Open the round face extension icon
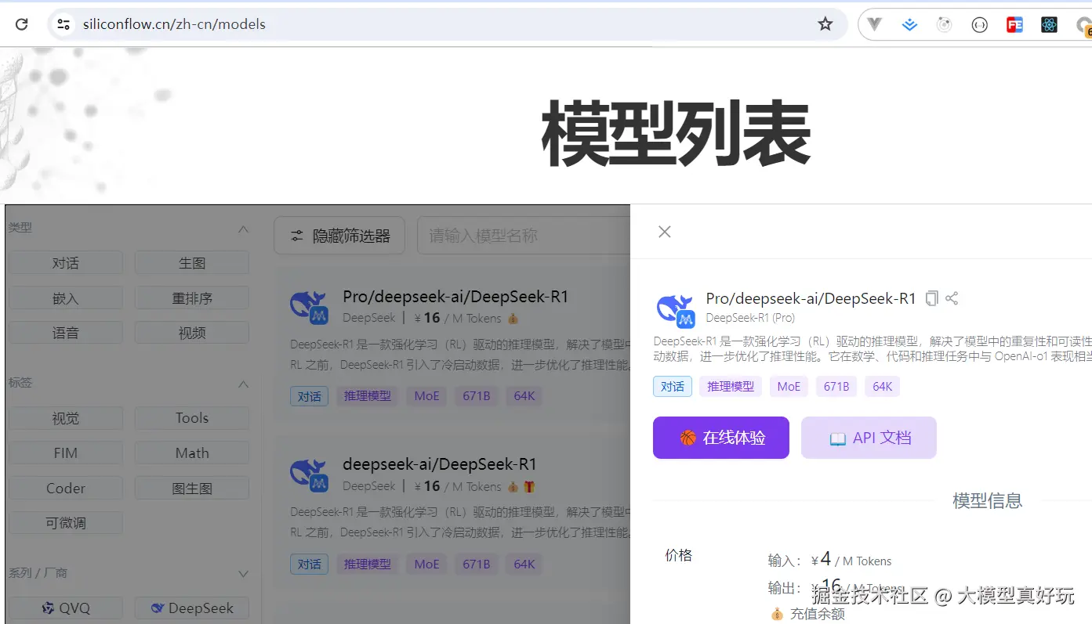 945,25
